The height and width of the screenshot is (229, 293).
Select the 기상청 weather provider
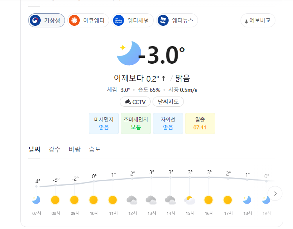[47, 20]
